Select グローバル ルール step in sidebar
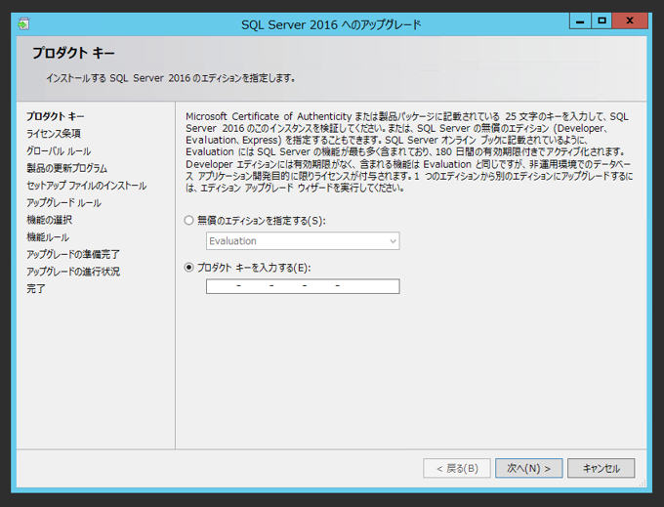 (59, 150)
